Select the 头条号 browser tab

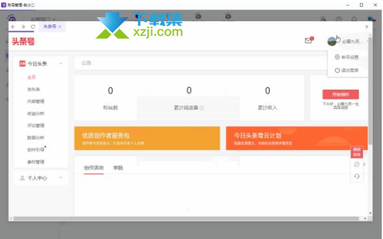pyautogui.click(x=52, y=27)
